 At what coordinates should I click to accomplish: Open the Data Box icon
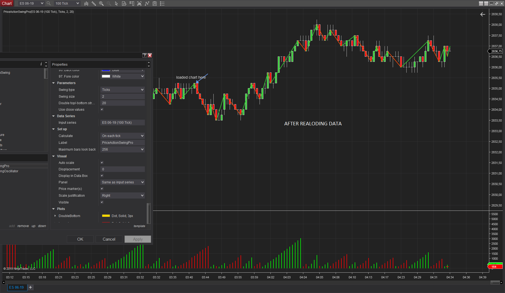coord(124,4)
